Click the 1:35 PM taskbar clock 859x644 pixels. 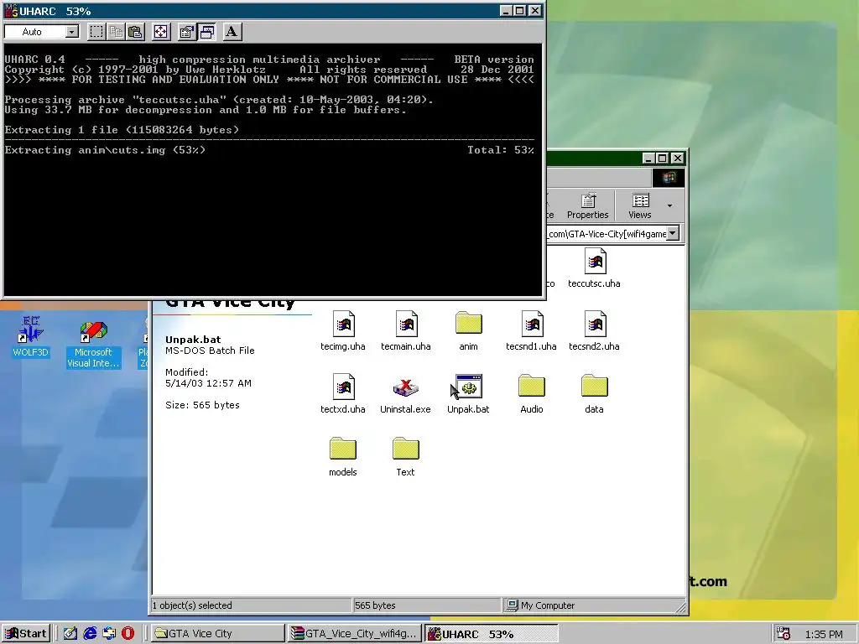pos(824,634)
